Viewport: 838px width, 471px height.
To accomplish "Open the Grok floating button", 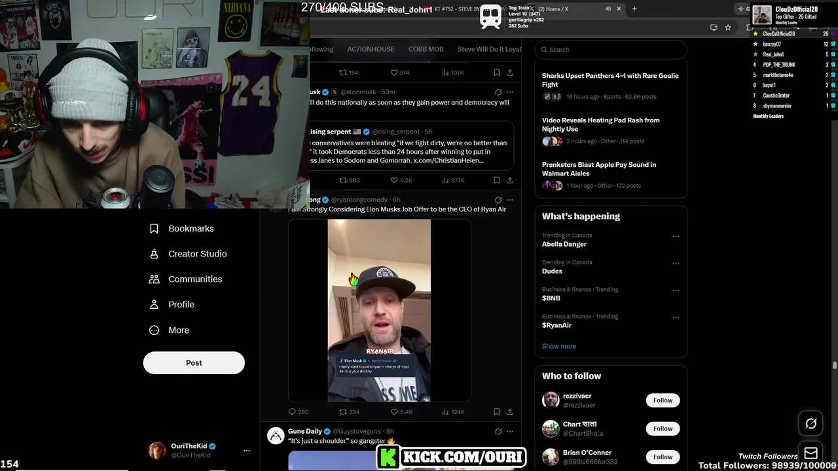I will tap(811, 424).
